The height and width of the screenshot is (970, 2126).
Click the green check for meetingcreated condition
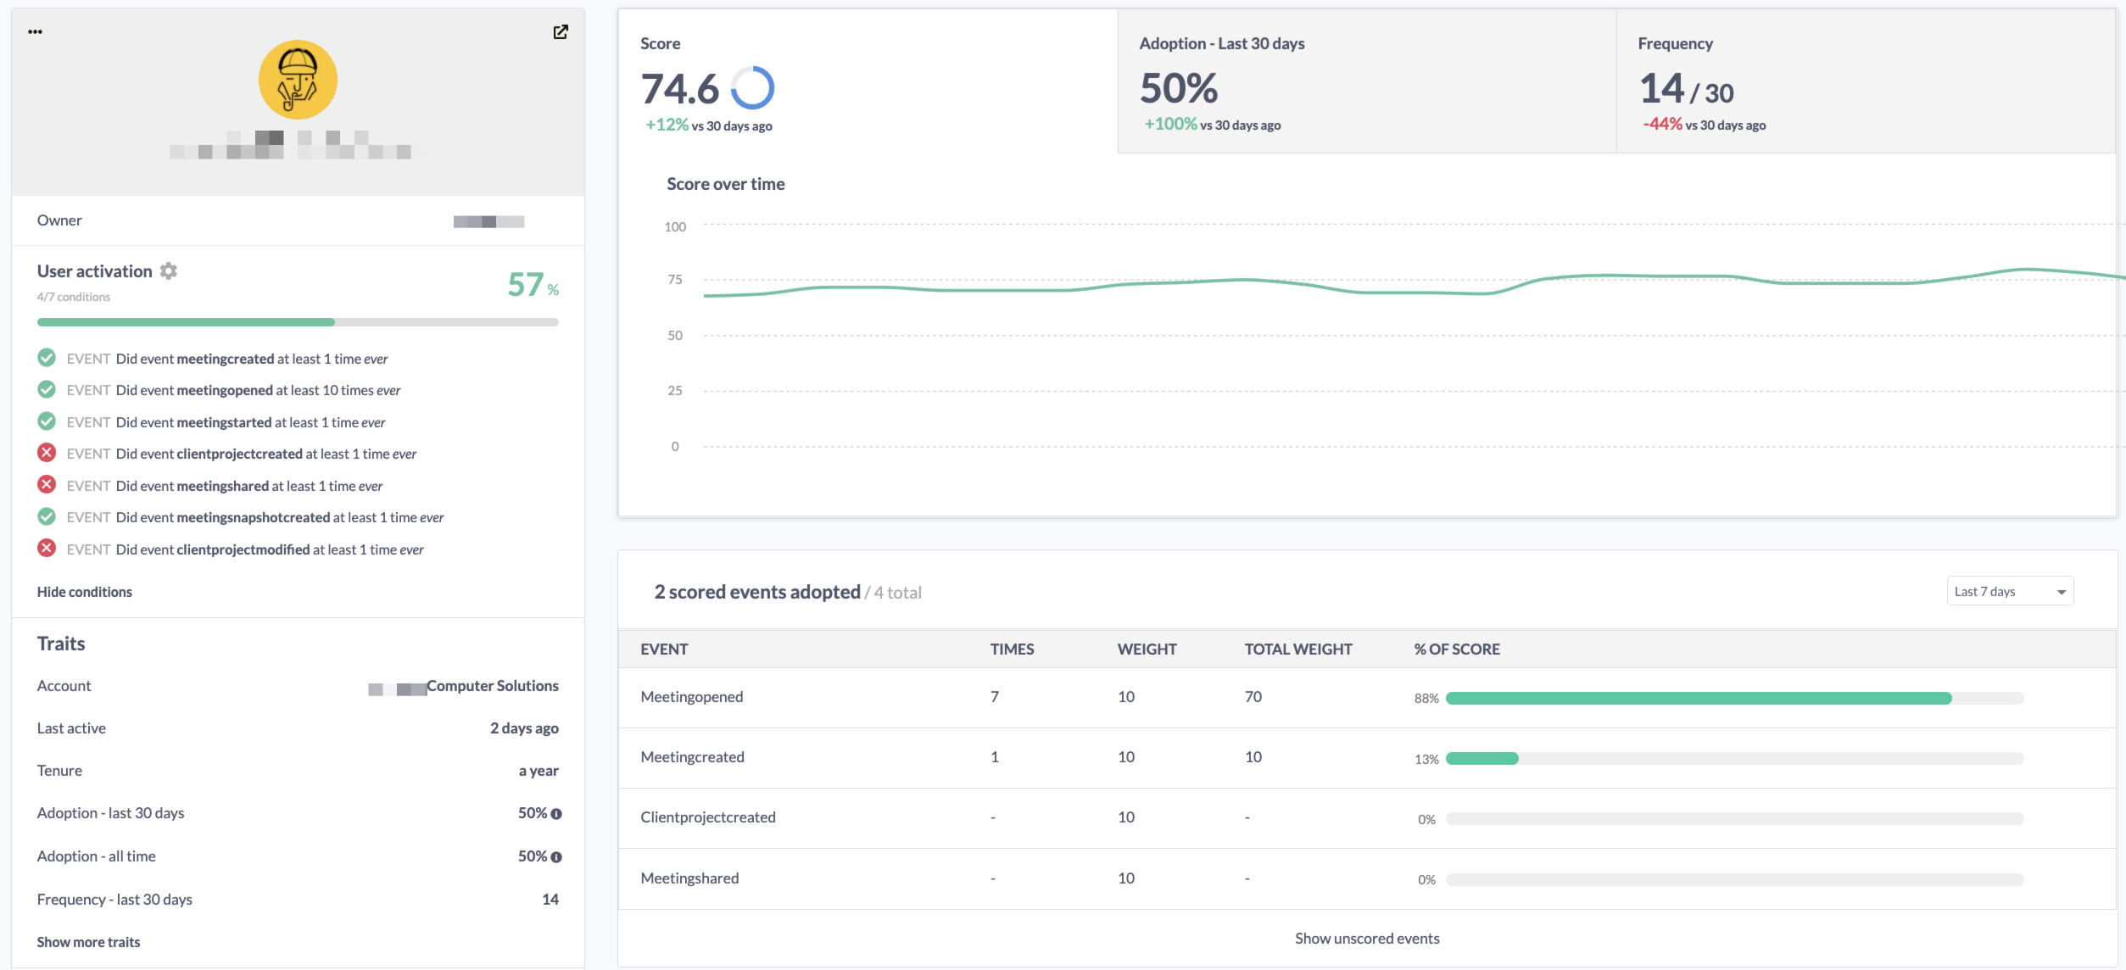point(47,358)
